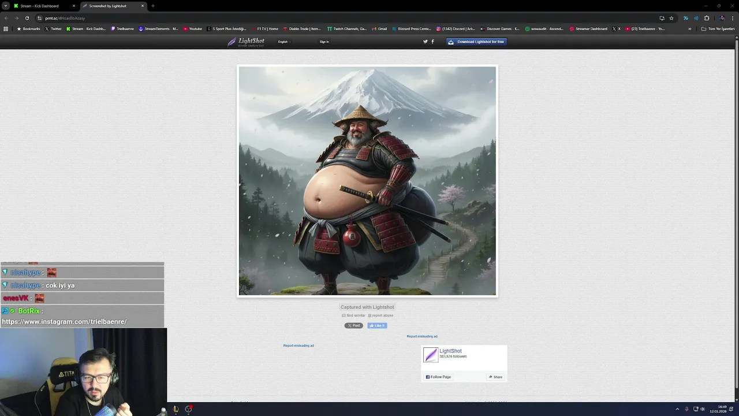
Task: Click the address bar URL field
Action: tap(346, 18)
